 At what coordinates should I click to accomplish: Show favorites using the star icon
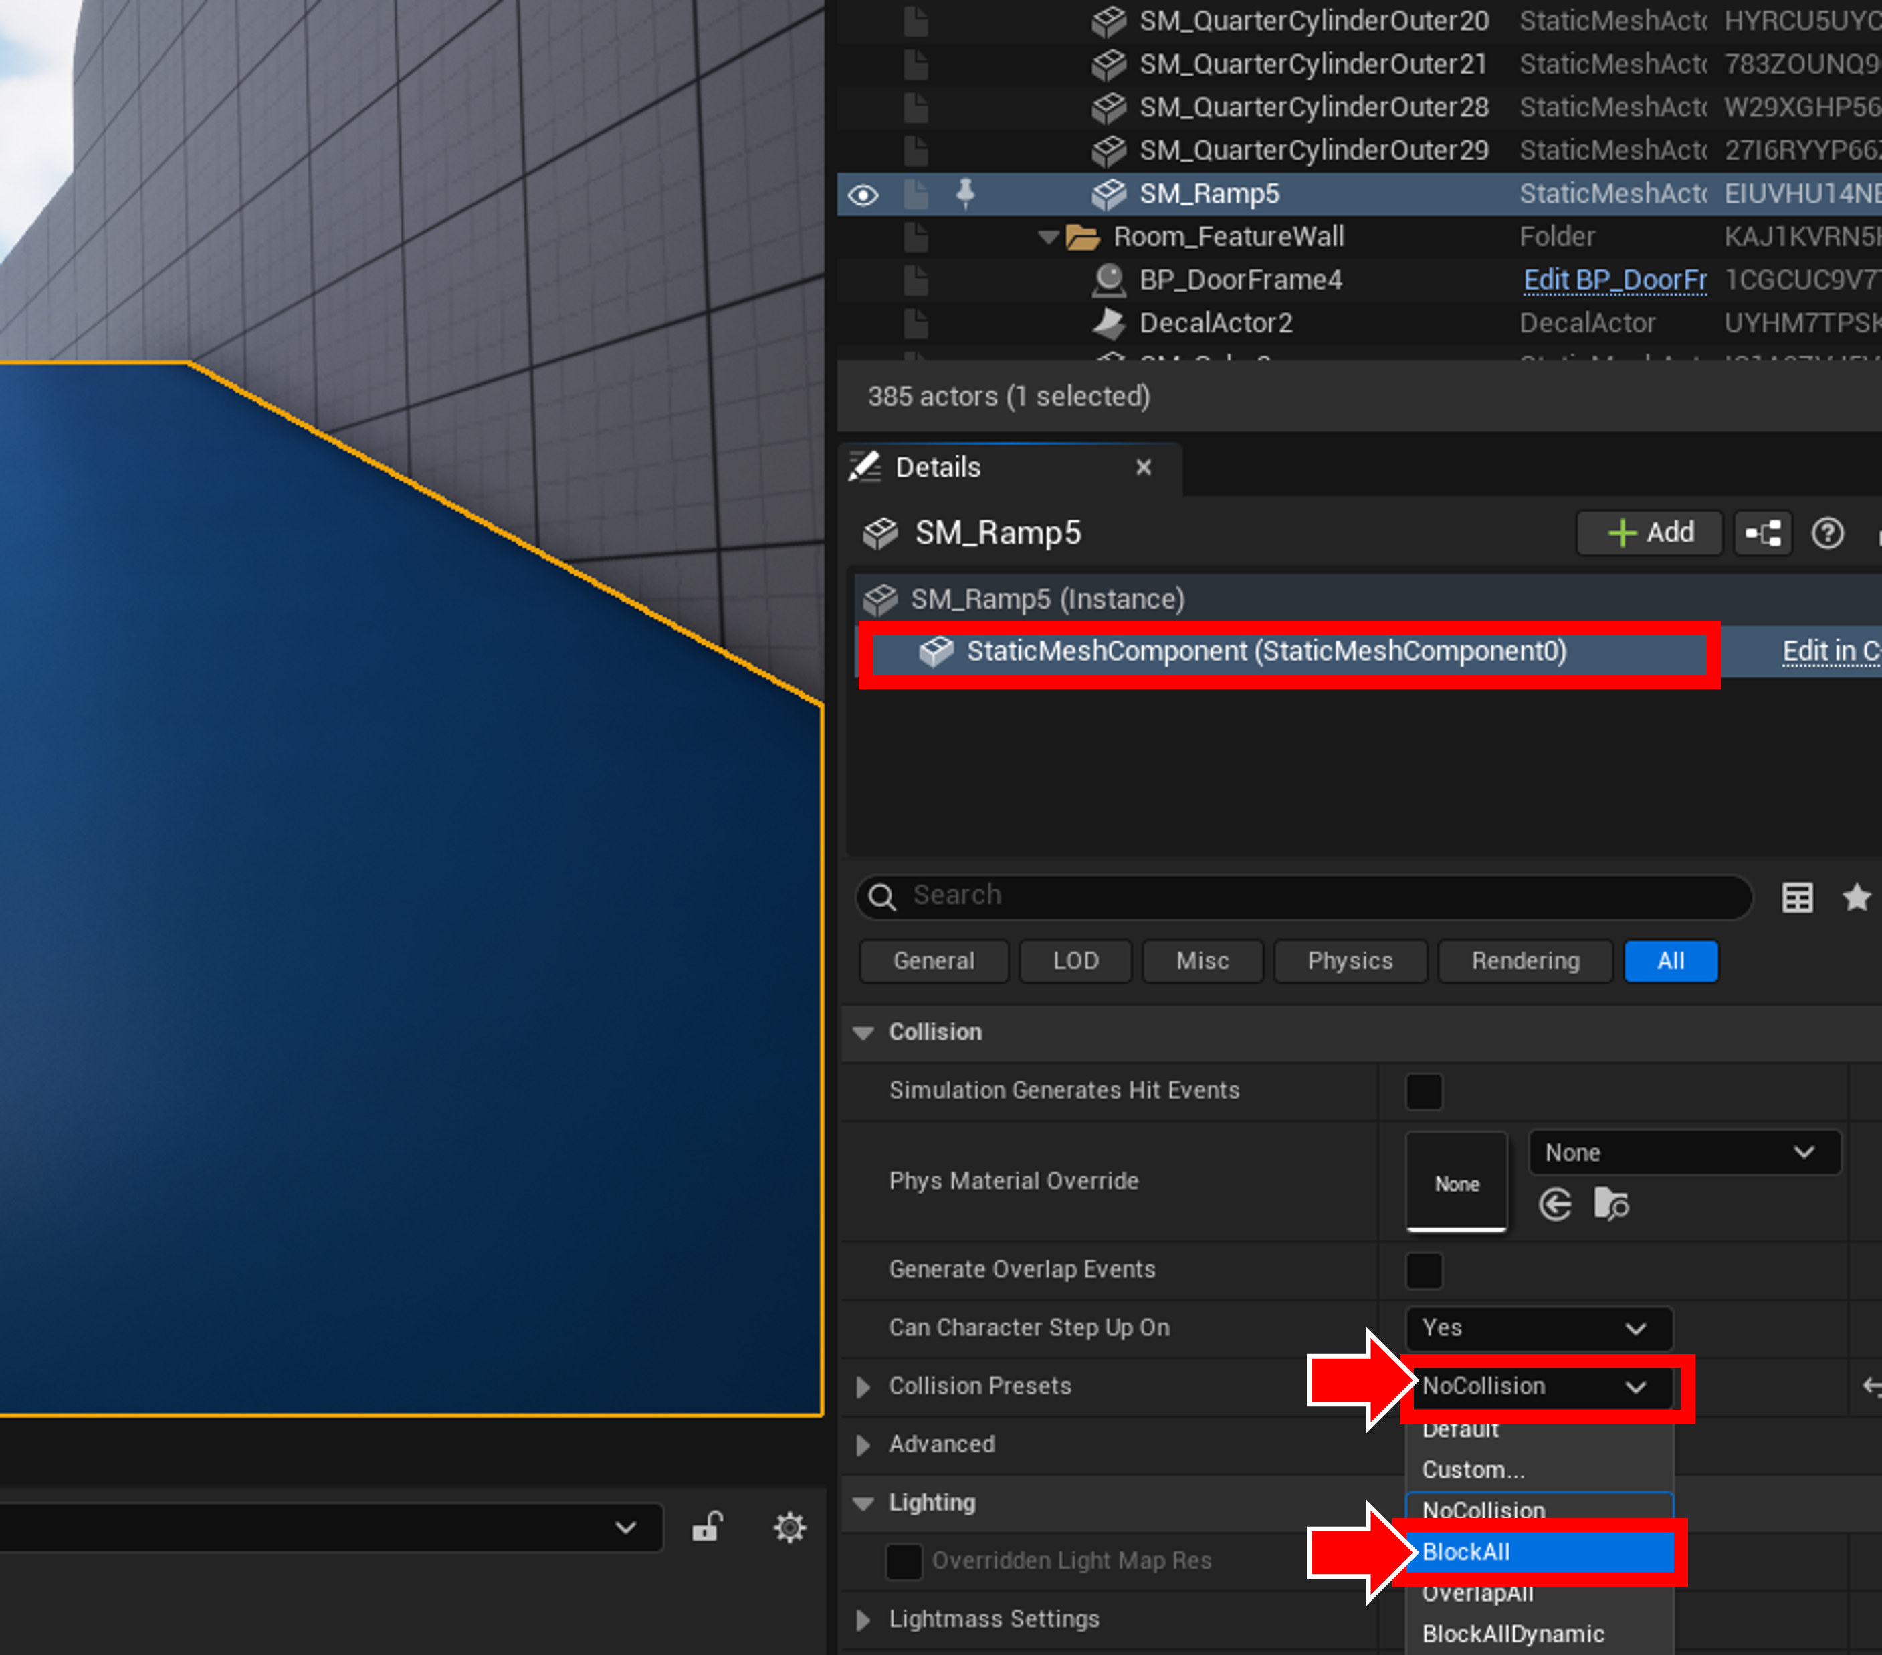[1856, 897]
